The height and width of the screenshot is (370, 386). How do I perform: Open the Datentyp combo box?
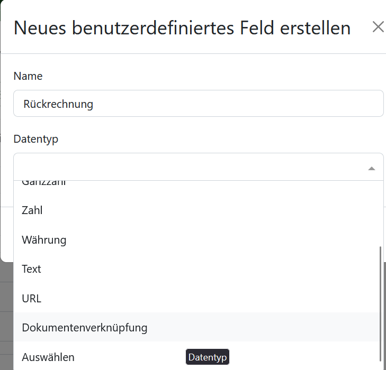pos(199,167)
